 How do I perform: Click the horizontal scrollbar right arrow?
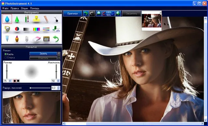tap(202, 123)
